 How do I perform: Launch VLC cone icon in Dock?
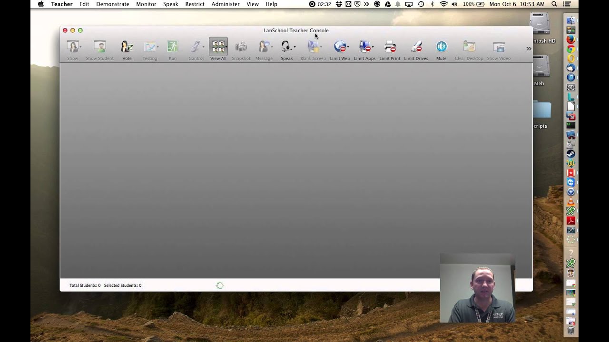570,201
